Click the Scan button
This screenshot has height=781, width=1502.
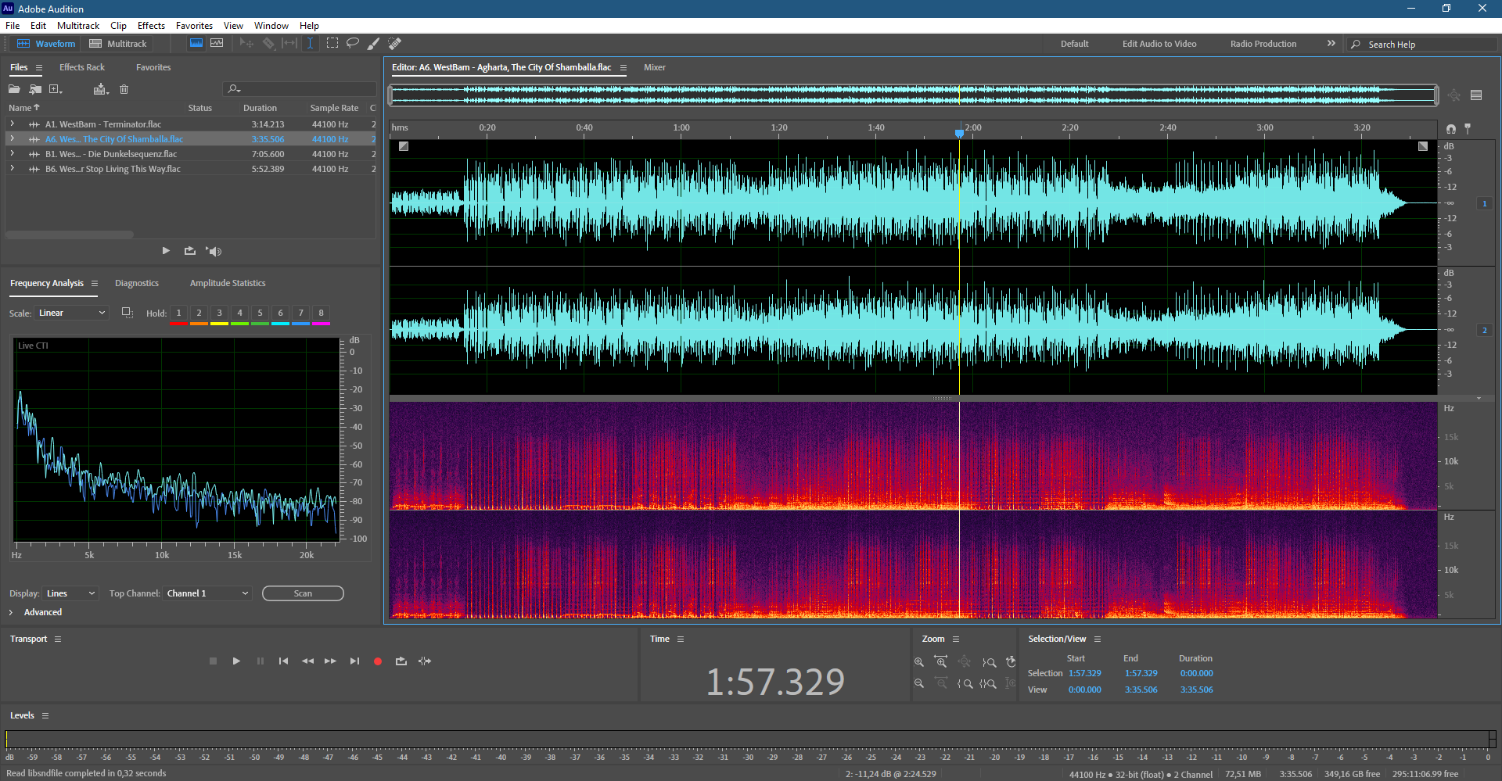coord(303,593)
